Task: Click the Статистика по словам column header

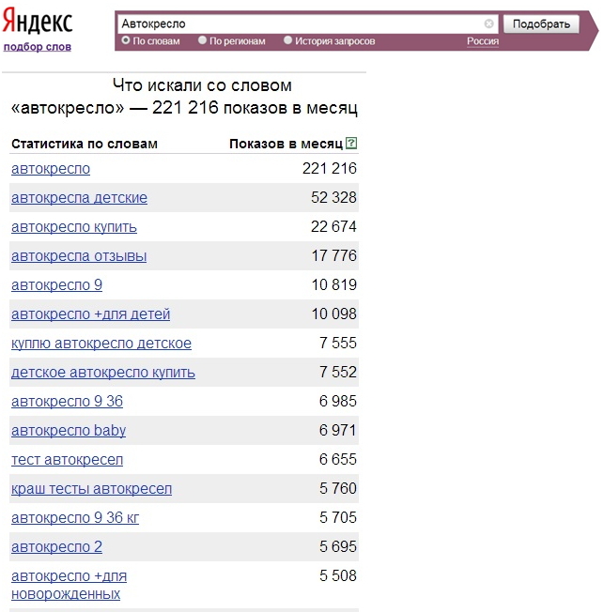Action: tap(85, 144)
